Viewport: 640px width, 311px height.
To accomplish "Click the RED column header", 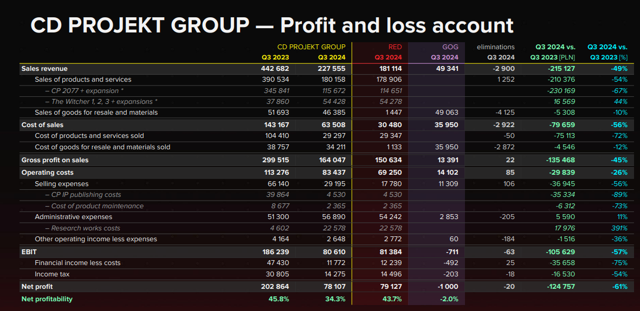I will tap(395, 47).
